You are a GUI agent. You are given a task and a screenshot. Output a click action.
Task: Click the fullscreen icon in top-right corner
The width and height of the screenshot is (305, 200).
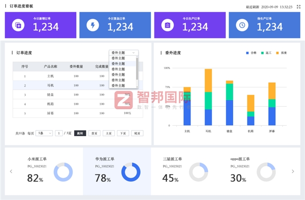pyautogui.click(x=298, y=7)
